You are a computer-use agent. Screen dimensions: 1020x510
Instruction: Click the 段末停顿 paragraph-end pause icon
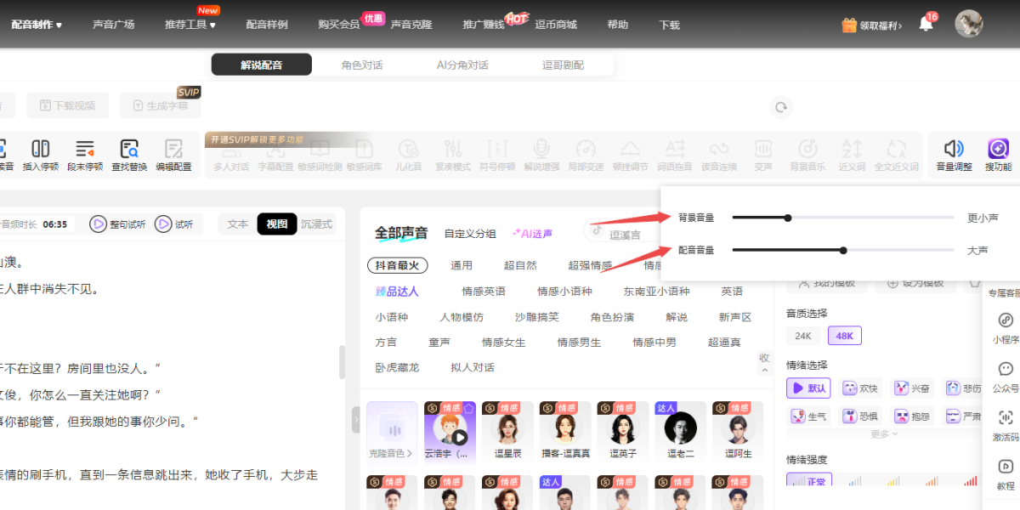(x=85, y=149)
